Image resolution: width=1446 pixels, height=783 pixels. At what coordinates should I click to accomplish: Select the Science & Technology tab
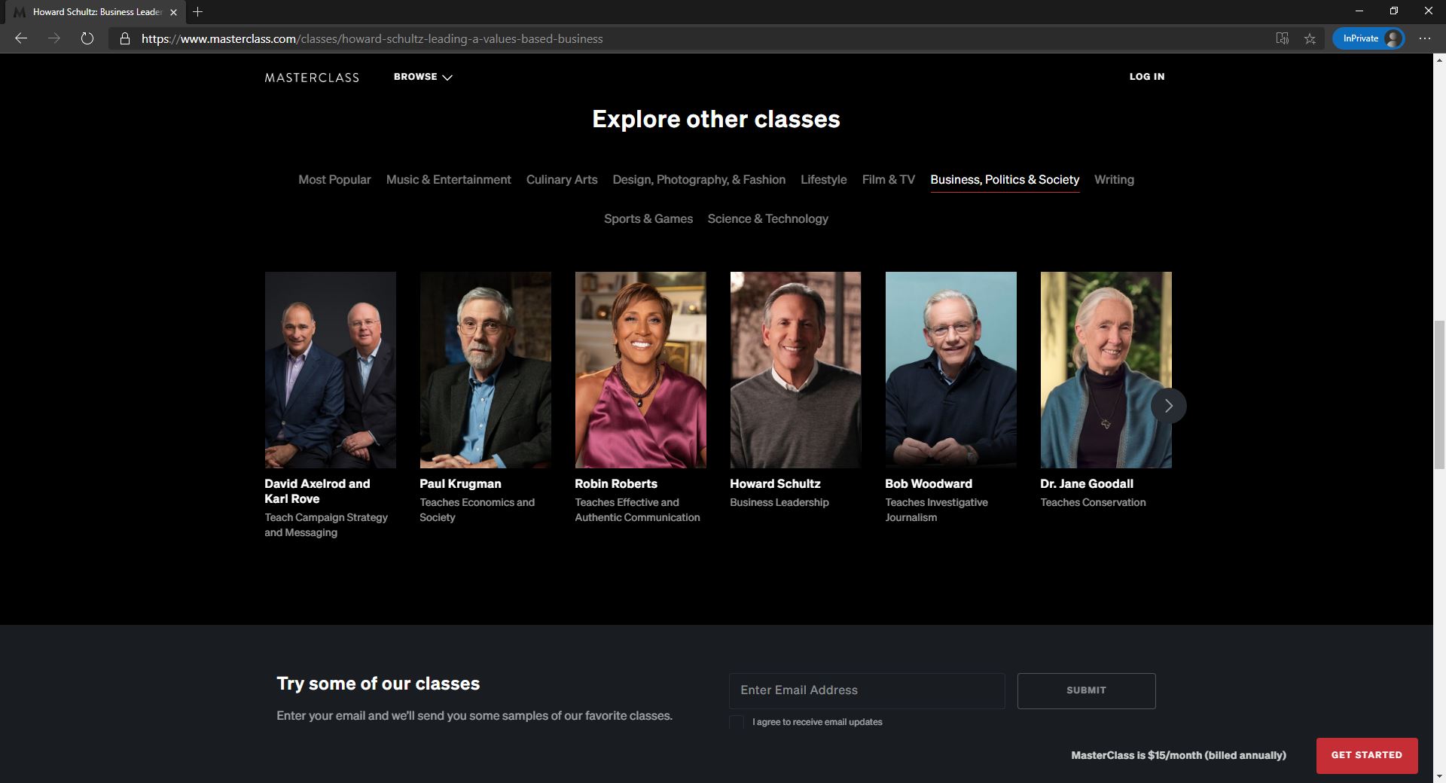point(767,218)
